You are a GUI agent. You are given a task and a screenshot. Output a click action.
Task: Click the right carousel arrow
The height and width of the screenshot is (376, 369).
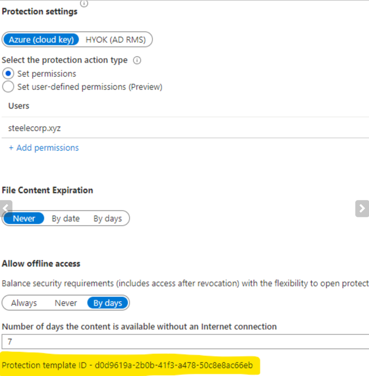click(x=362, y=208)
